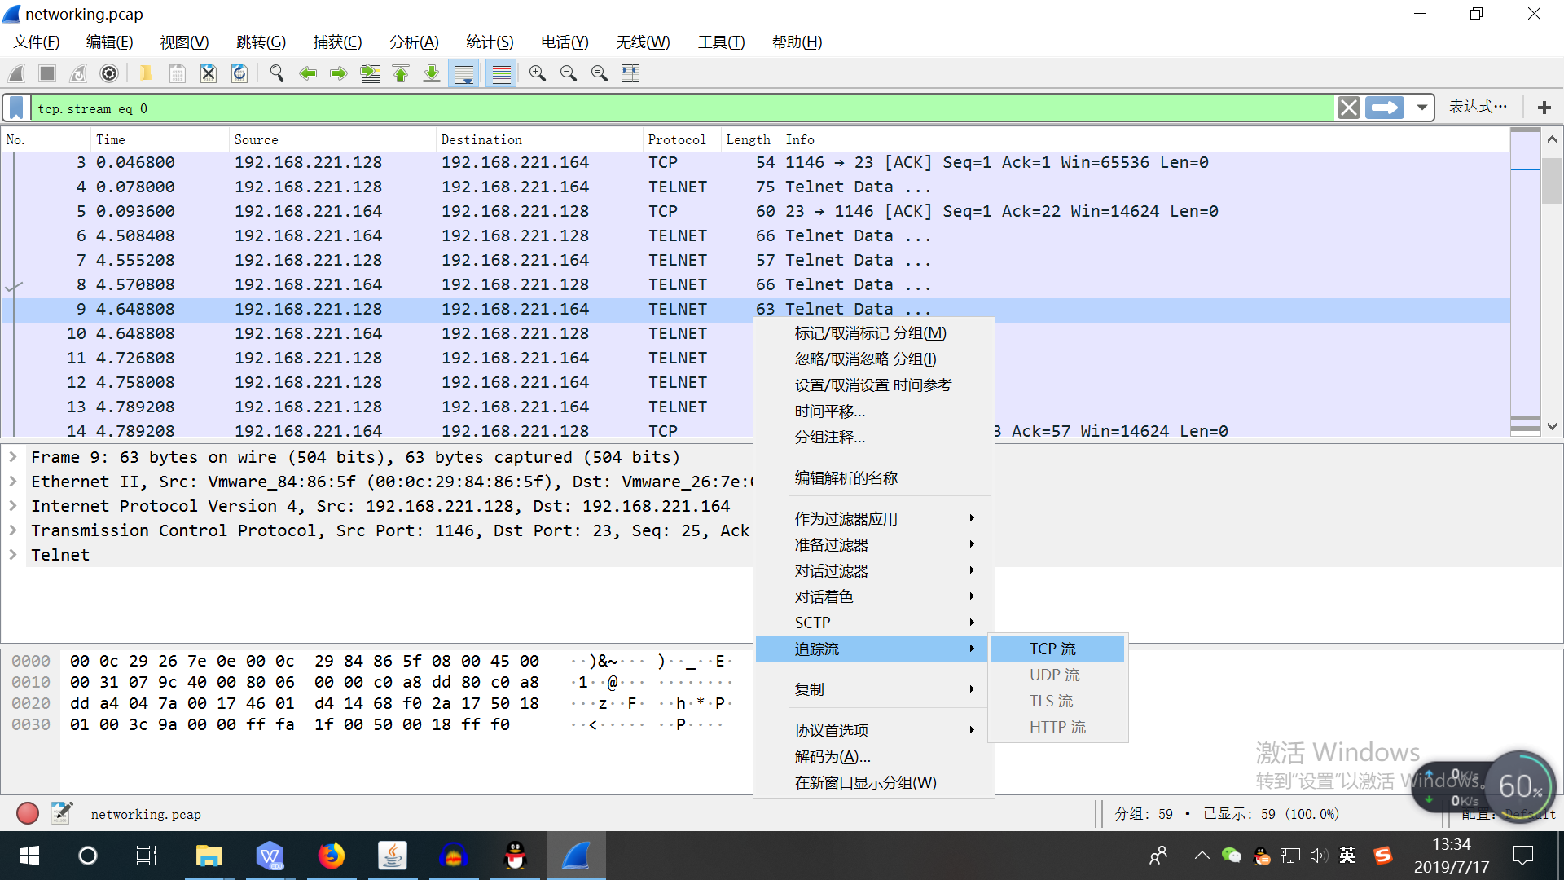1564x880 pixels.
Task: Click the zoom in magnifier icon
Action: [538, 74]
